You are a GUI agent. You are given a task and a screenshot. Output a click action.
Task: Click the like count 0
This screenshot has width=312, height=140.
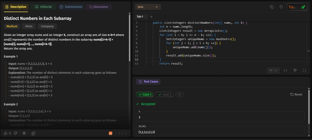(10, 133)
